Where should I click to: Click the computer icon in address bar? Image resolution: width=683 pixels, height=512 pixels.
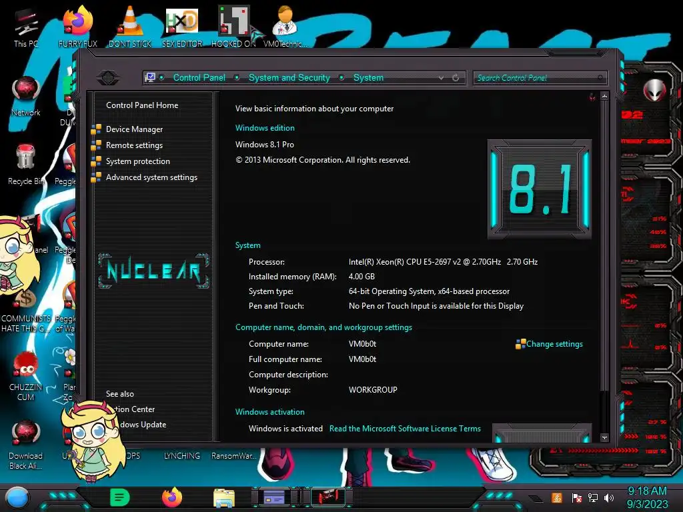point(150,77)
